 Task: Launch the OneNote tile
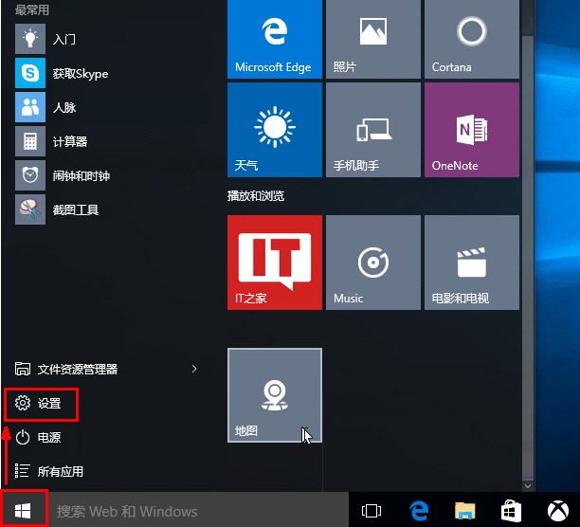pyautogui.click(x=472, y=130)
